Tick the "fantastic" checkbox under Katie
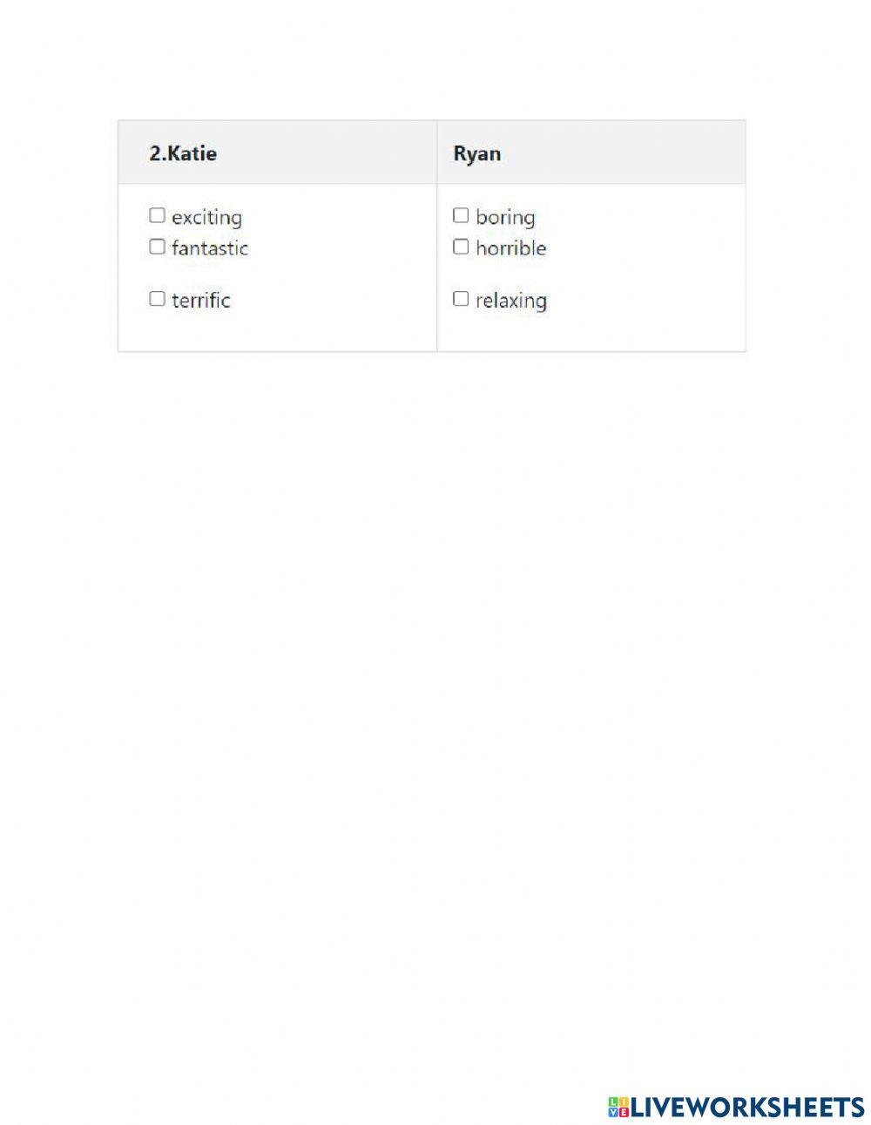Image resolution: width=871 pixels, height=1125 pixels. pos(157,247)
